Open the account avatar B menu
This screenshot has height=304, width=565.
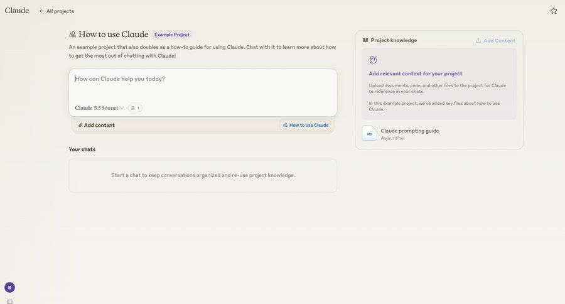(9, 288)
